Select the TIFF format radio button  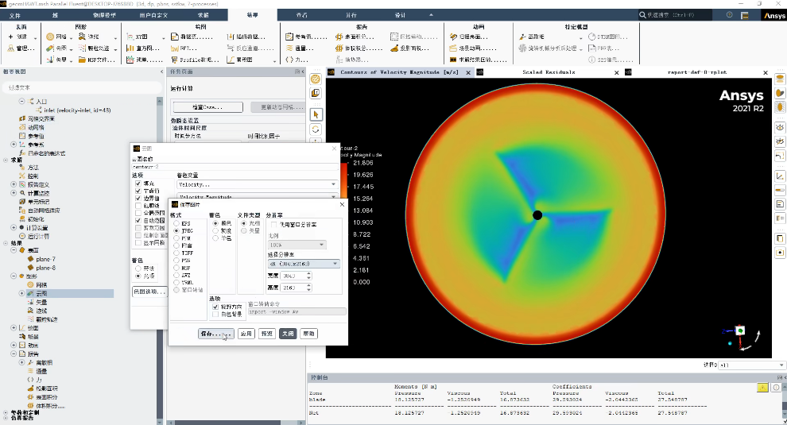coord(176,253)
